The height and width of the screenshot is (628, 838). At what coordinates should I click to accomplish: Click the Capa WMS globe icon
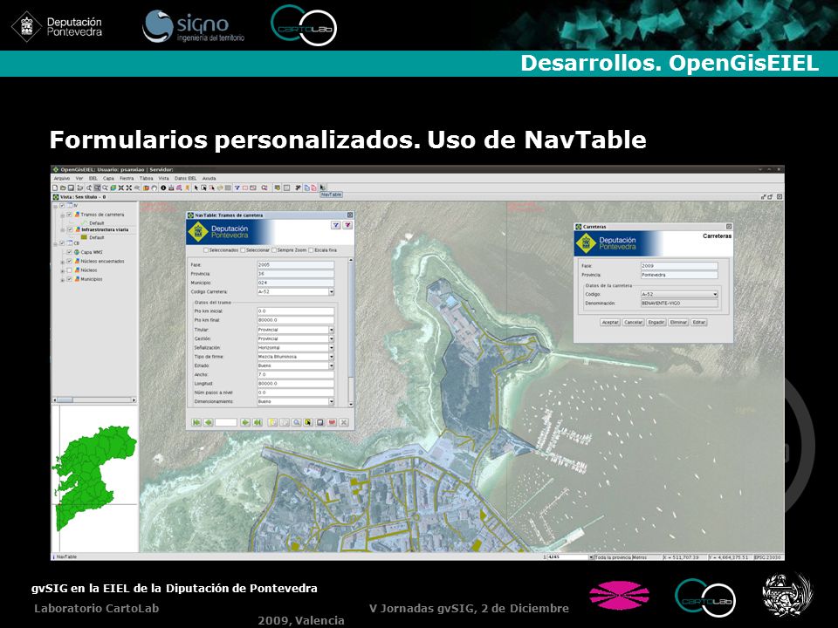click(x=77, y=252)
